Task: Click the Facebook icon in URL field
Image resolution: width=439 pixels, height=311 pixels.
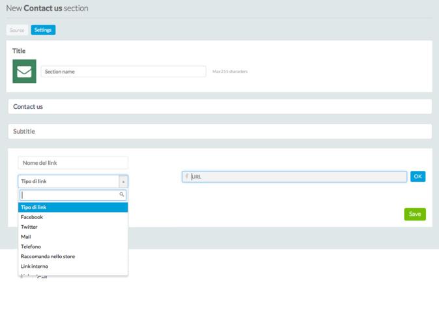Action: (187, 177)
